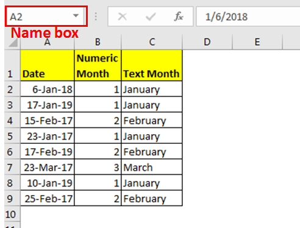Select cell containing 23-Mar-17
This screenshot has height=228, width=300.
48,167
